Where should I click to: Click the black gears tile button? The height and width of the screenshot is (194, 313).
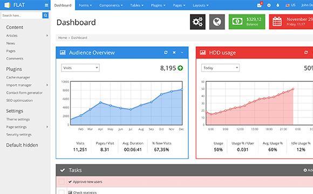198,22
